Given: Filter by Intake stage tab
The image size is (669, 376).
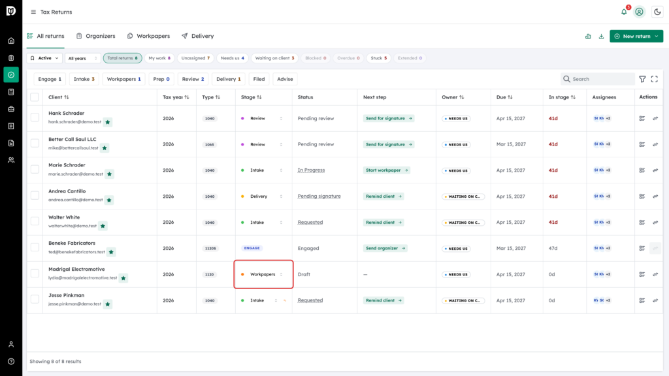Looking at the screenshot, I should tap(84, 79).
